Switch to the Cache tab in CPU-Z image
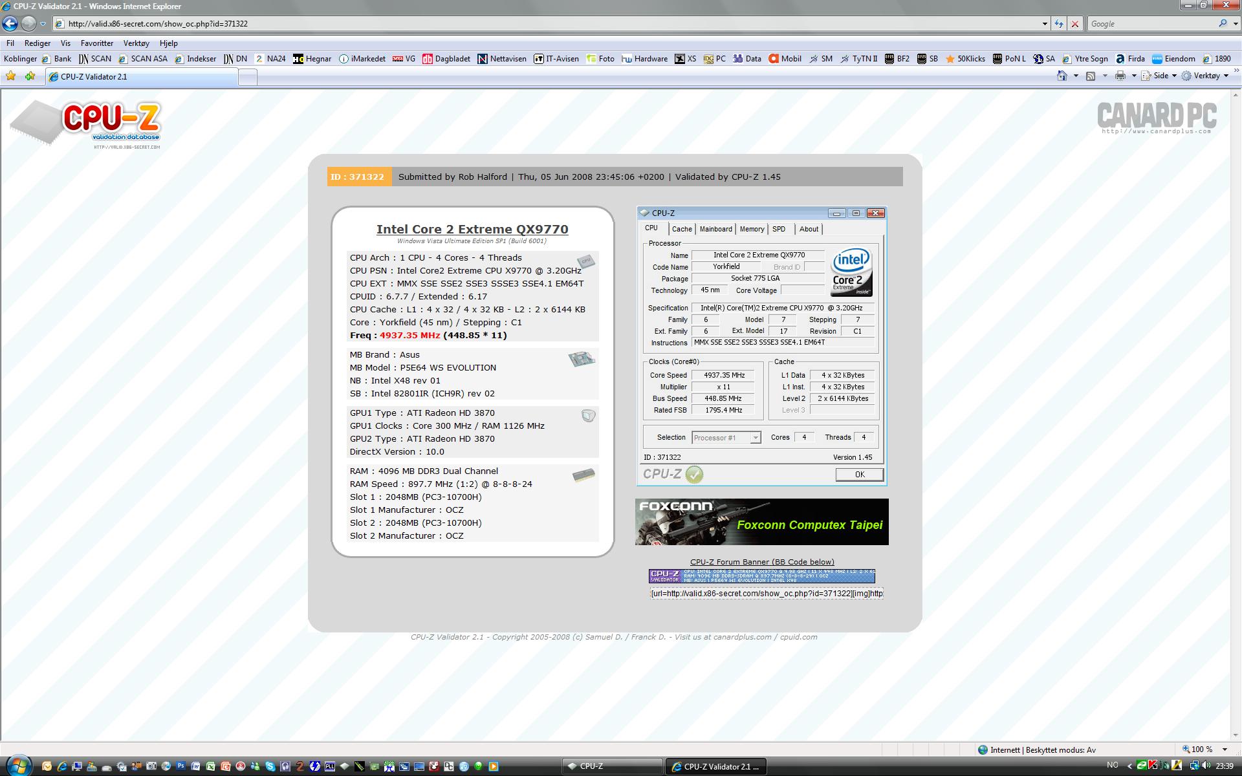This screenshot has width=1242, height=776. click(x=682, y=229)
